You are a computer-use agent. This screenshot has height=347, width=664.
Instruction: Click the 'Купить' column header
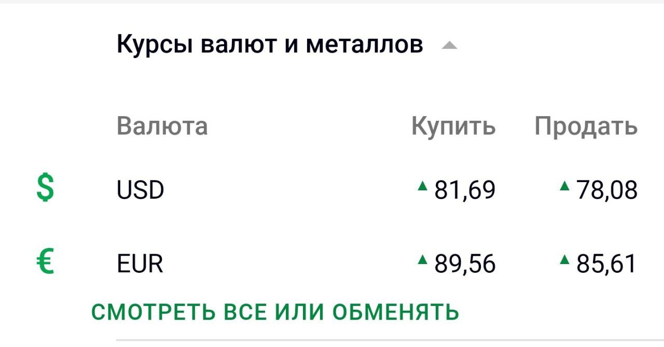(x=453, y=127)
